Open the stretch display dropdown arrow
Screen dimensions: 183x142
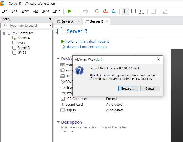tap(171, 11)
